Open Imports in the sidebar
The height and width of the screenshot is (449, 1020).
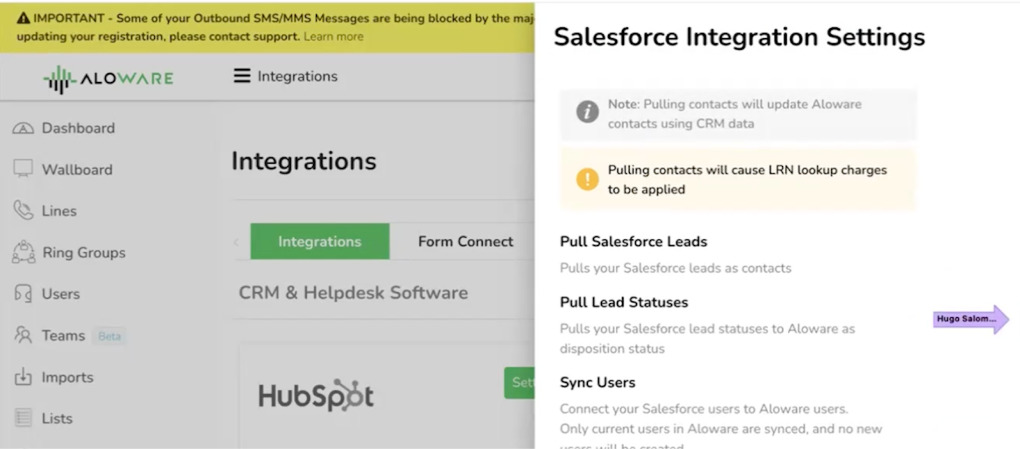point(68,377)
